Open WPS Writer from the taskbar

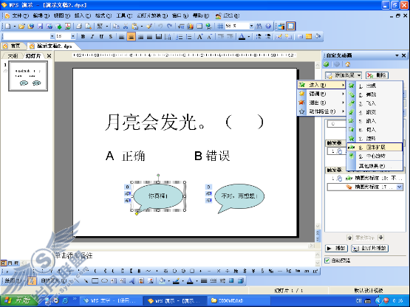pyautogui.click(x=111, y=301)
